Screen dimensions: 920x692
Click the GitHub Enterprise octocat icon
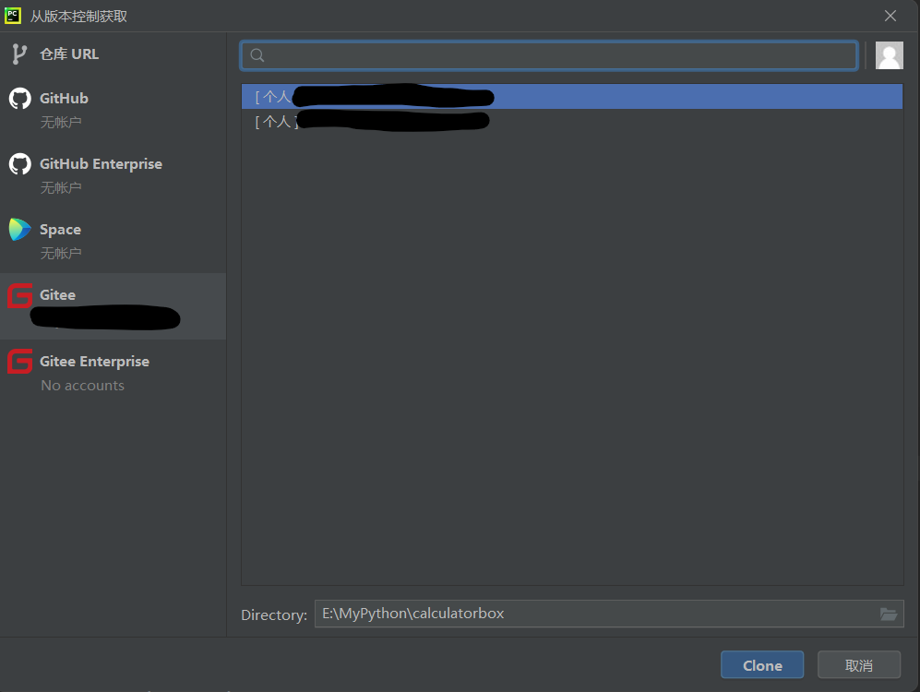point(20,164)
